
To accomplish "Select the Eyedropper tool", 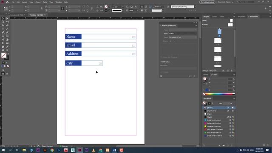I will 7,47.
